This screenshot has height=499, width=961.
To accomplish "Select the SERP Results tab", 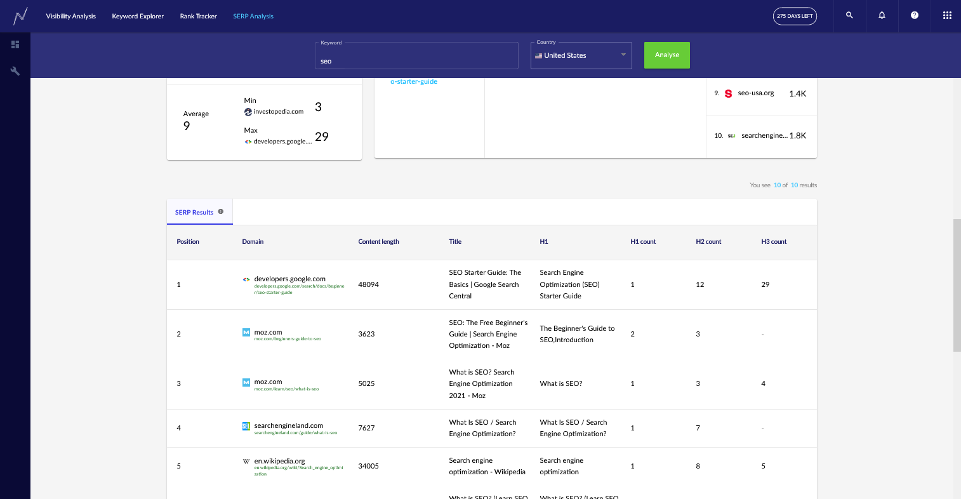I will pos(199,212).
